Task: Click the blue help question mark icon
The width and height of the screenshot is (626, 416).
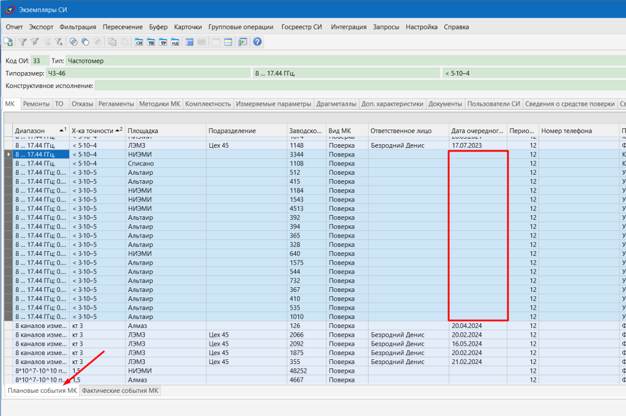Action: tap(257, 42)
